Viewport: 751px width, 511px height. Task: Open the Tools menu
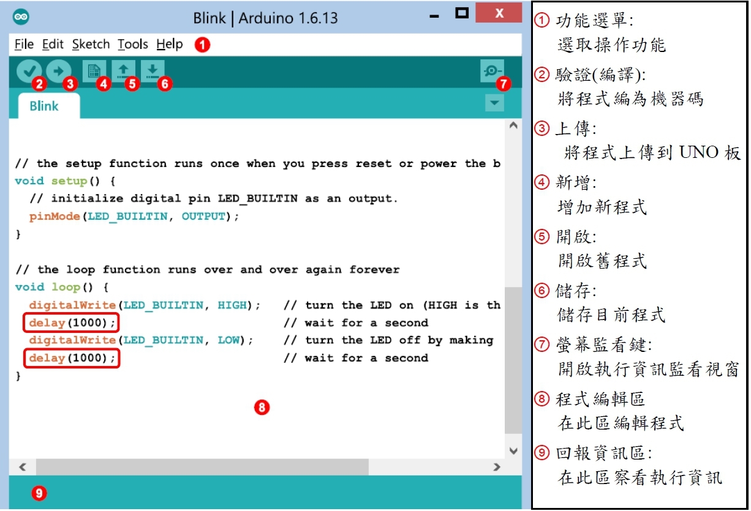(x=133, y=44)
